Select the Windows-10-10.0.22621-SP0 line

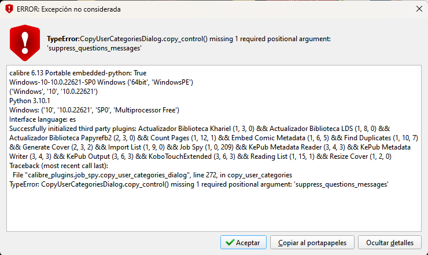[101, 83]
